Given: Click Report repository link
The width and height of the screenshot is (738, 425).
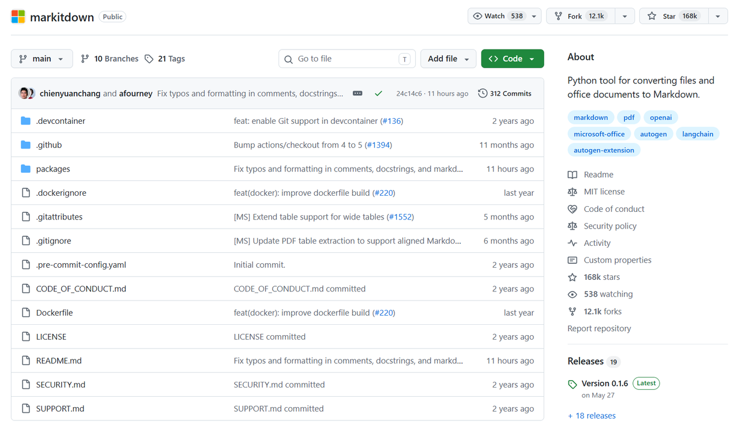Looking at the screenshot, I should [599, 329].
